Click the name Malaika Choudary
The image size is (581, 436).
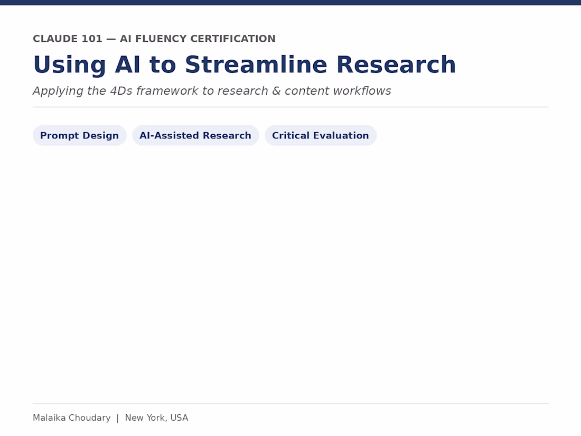pyautogui.click(x=71, y=418)
